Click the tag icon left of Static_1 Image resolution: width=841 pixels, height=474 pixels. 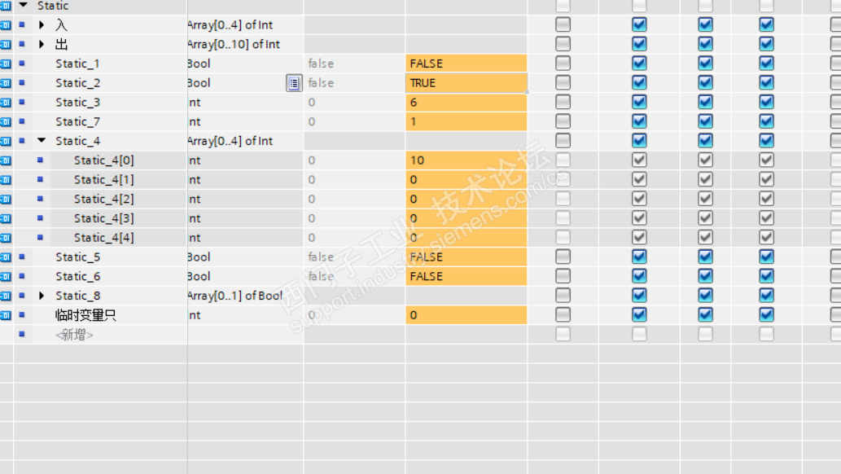pyautogui.click(x=6, y=64)
